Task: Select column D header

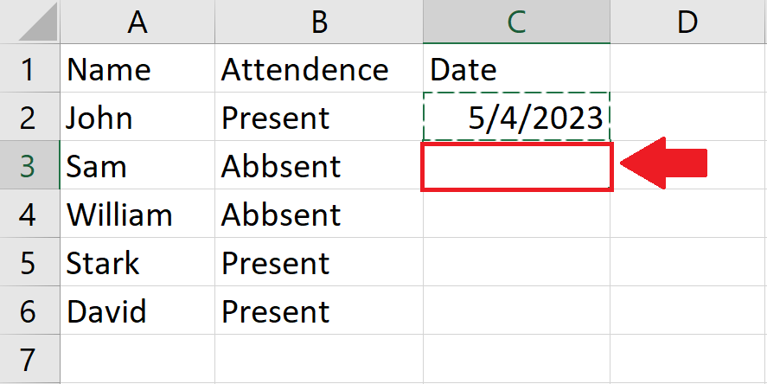Action: (x=688, y=22)
